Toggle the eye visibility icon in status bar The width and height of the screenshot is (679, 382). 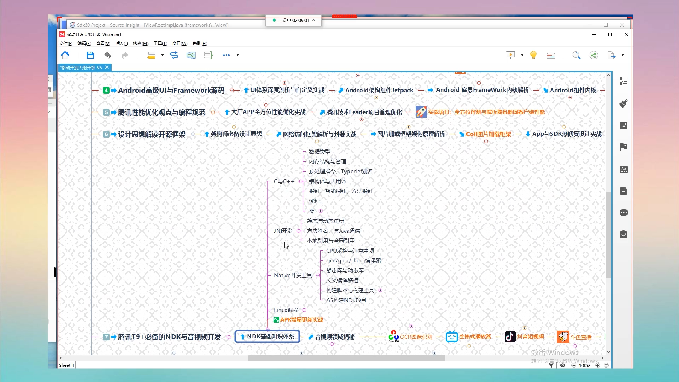click(562, 365)
